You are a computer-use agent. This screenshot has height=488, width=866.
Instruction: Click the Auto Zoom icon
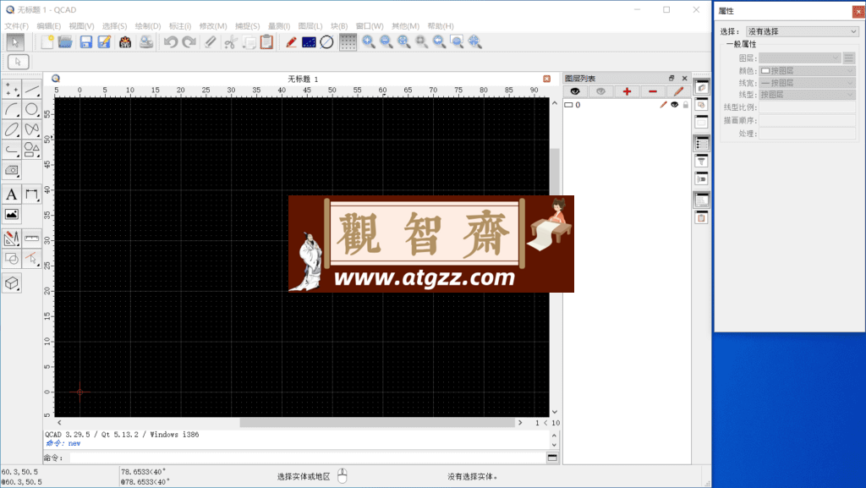403,42
